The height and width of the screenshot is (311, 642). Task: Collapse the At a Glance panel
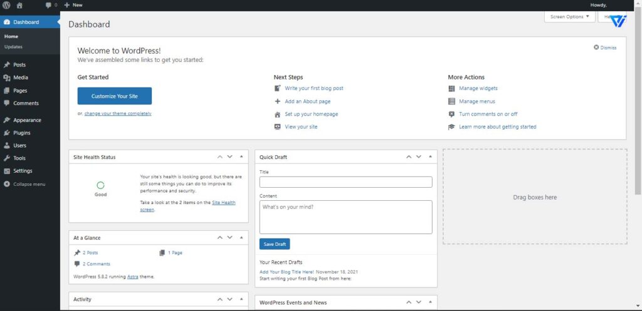coord(241,237)
